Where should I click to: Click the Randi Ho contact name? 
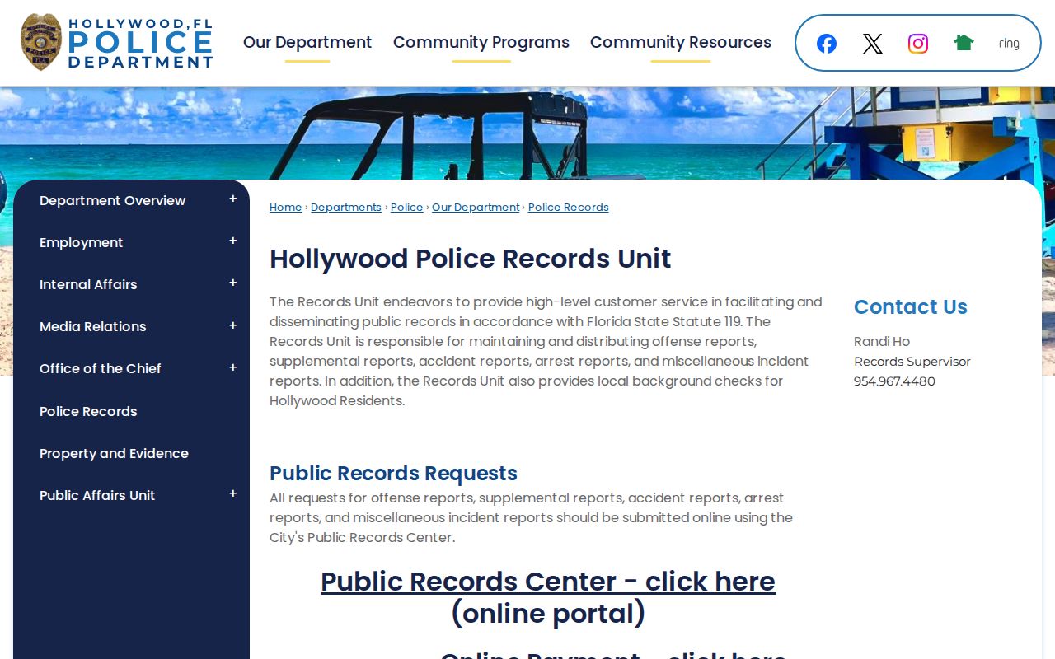(882, 342)
